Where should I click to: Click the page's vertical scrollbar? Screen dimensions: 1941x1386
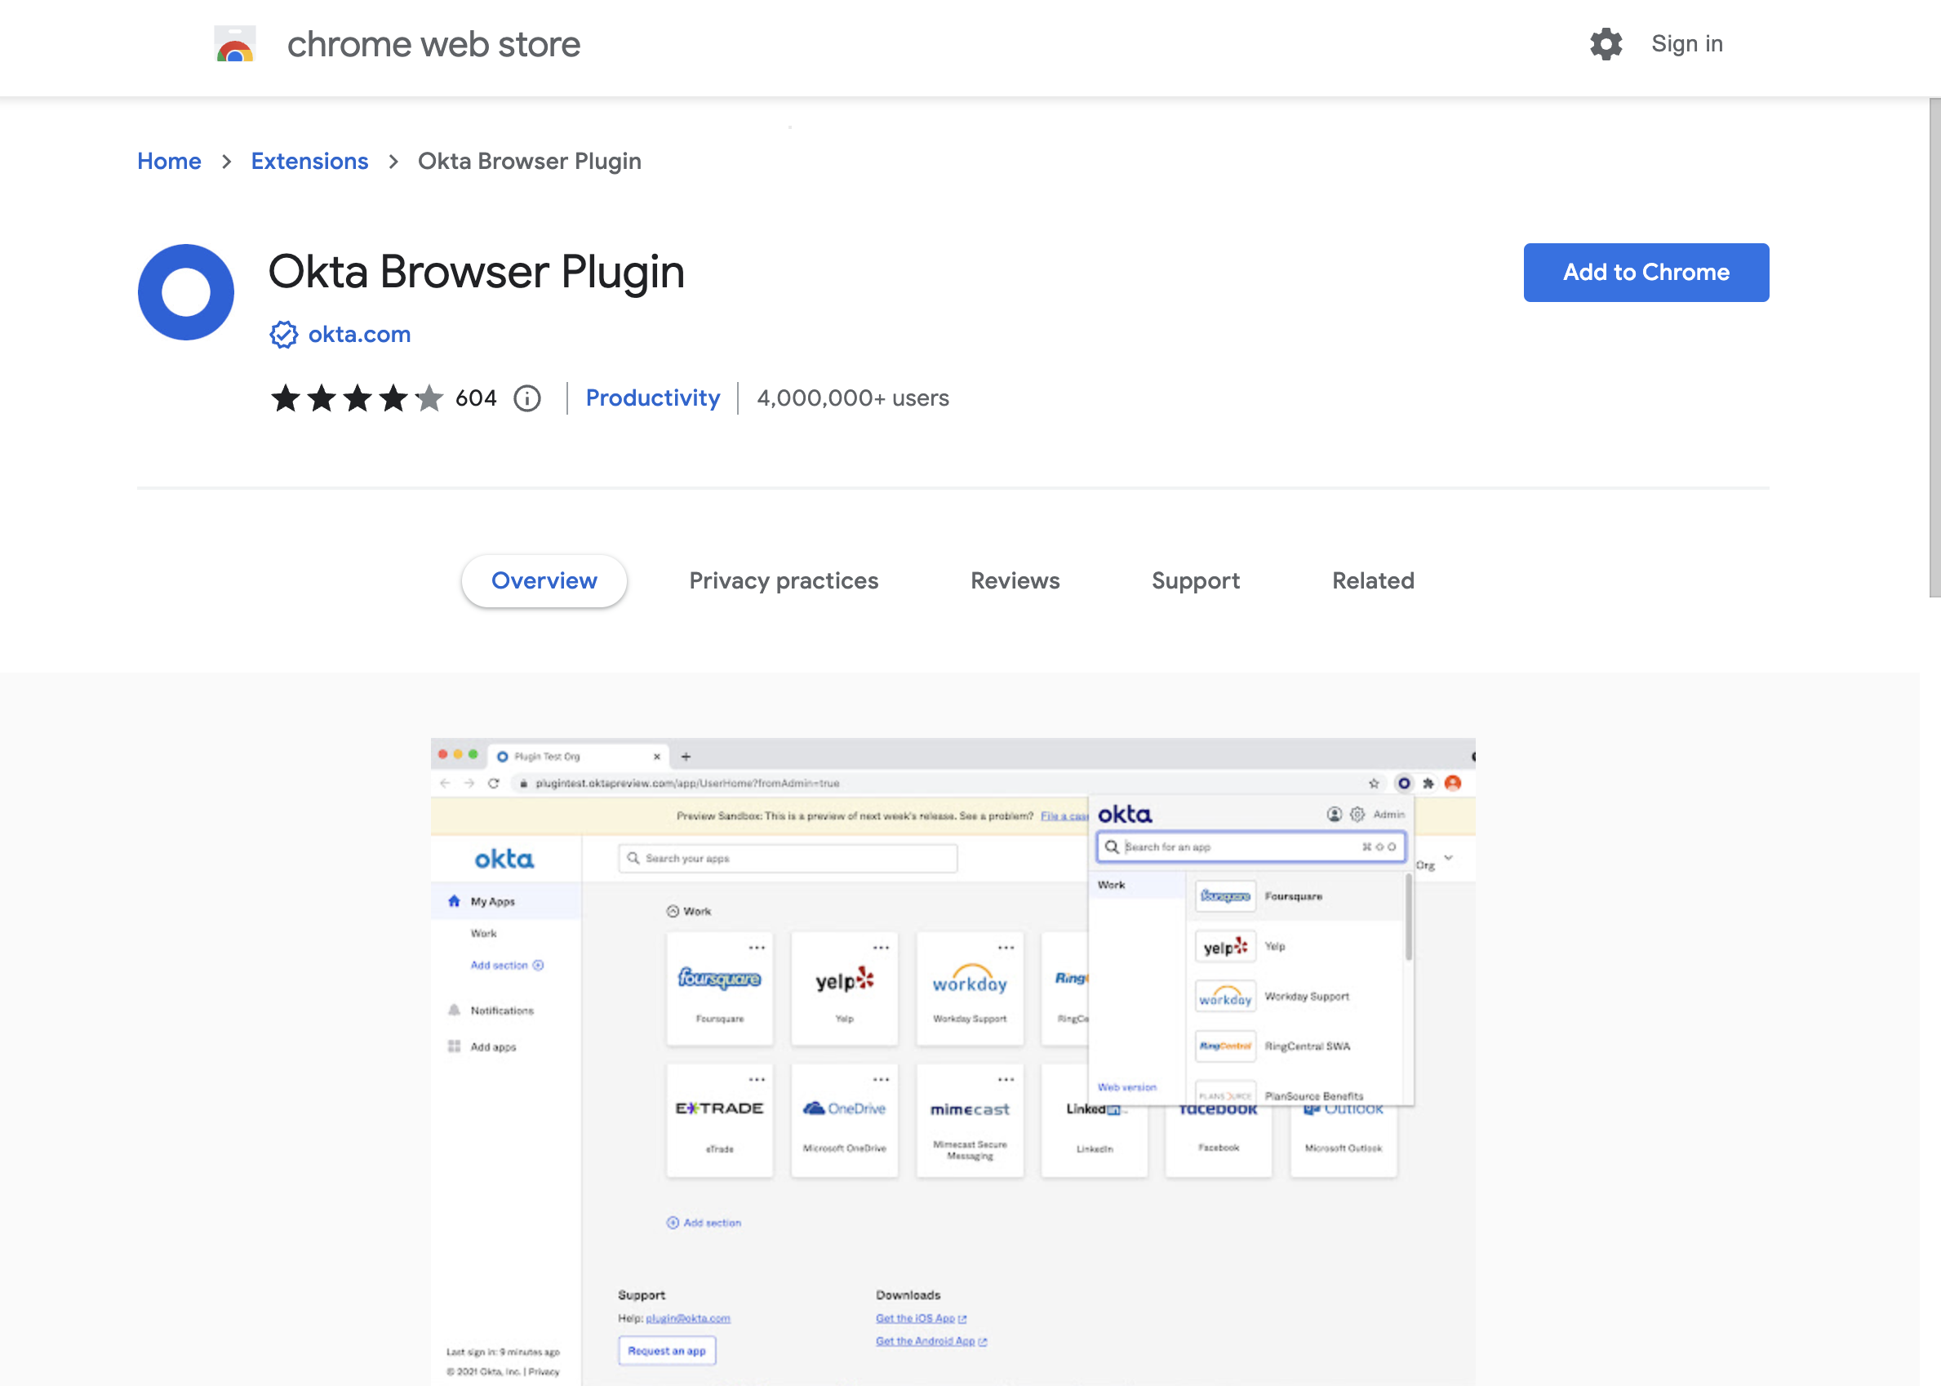(x=1934, y=348)
